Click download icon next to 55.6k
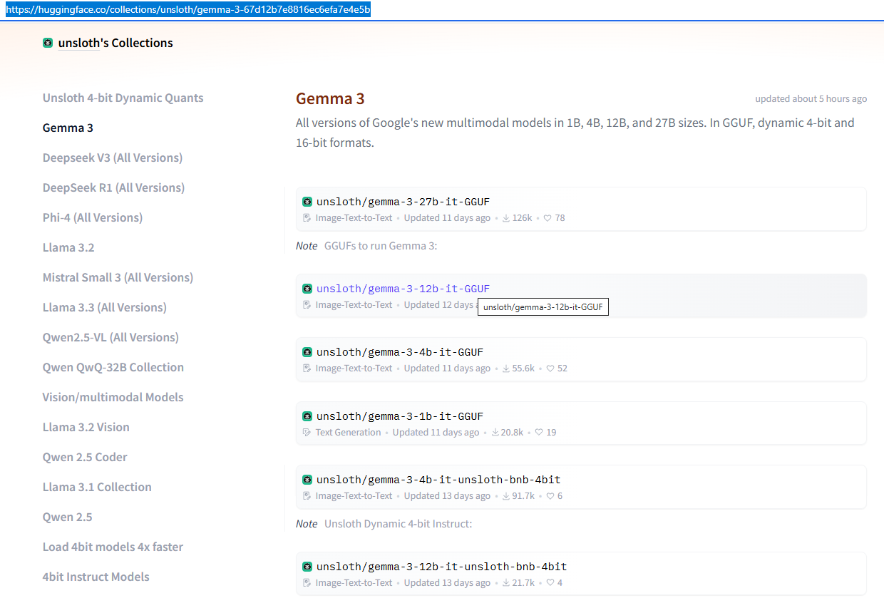The width and height of the screenshot is (884, 603). [x=506, y=368]
